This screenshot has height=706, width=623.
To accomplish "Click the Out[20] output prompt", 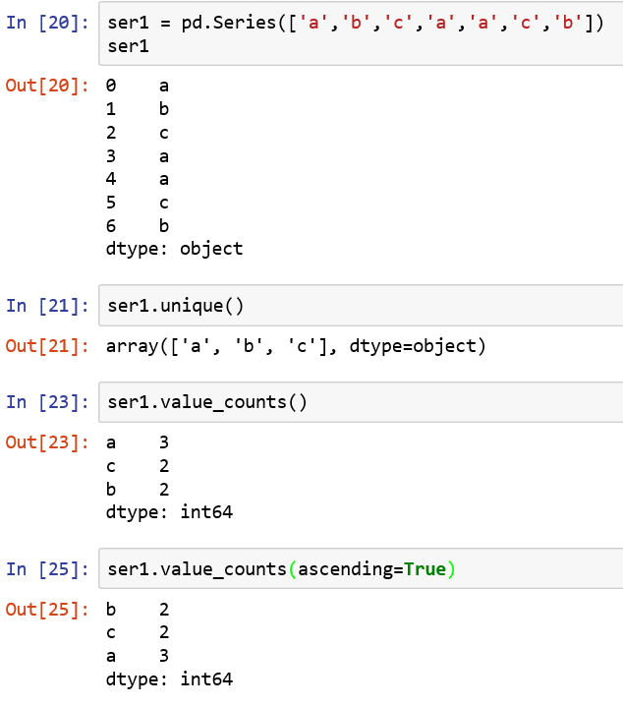I will click(x=47, y=86).
